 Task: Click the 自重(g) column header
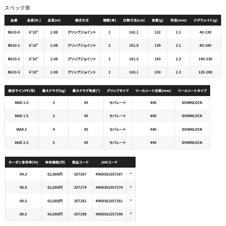[x=157, y=20]
